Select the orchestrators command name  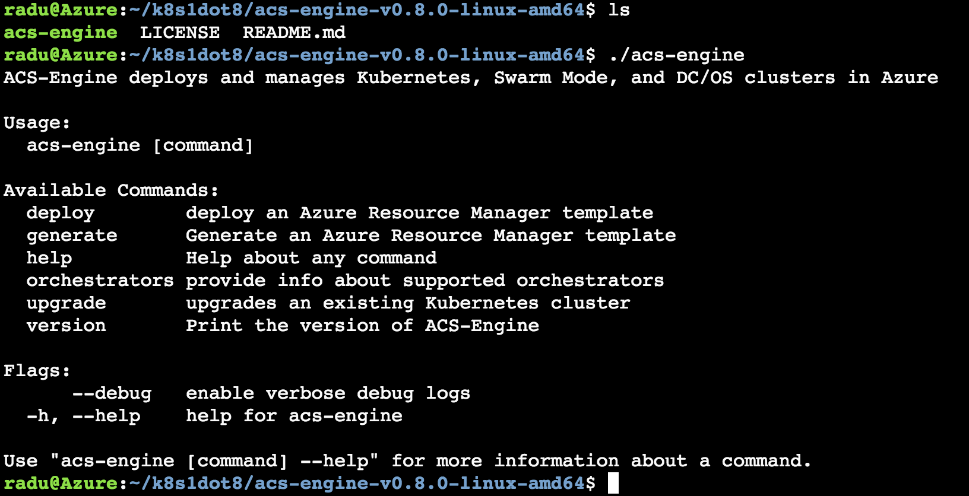tap(100, 281)
